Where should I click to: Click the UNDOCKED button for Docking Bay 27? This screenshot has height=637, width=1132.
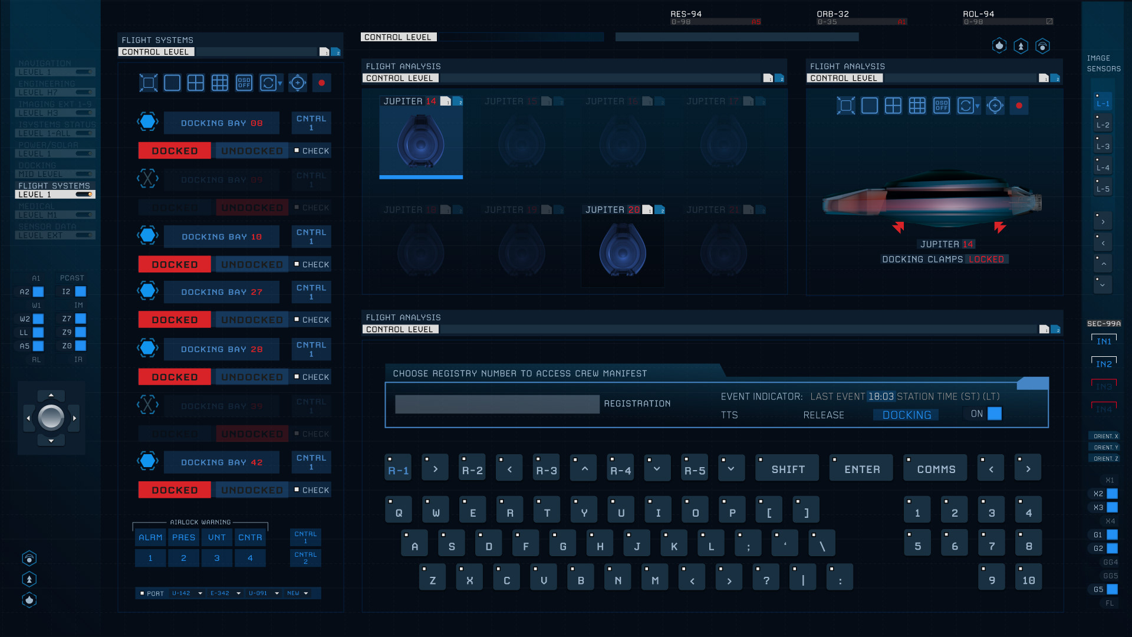point(252,320)
